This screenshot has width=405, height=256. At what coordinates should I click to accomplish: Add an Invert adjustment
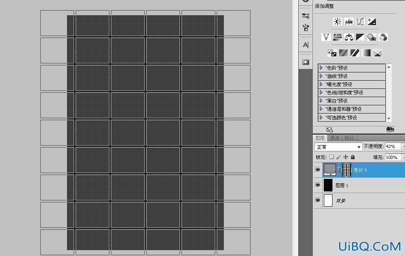click(332, 53)
